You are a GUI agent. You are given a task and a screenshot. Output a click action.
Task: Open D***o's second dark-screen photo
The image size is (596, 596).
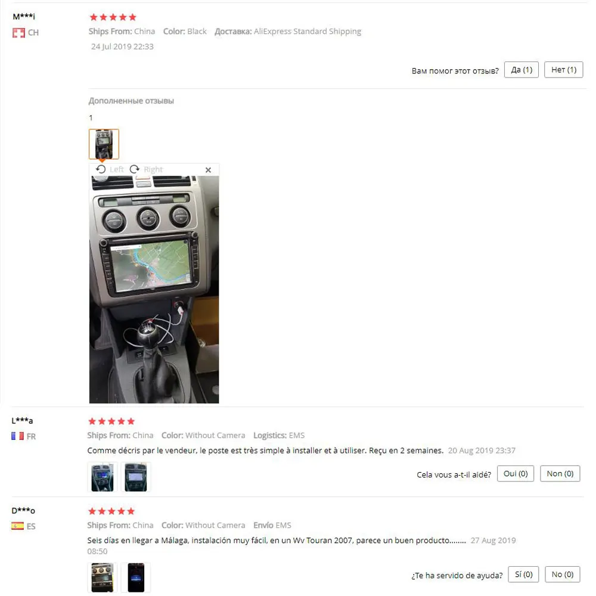(x=136, y=578)
